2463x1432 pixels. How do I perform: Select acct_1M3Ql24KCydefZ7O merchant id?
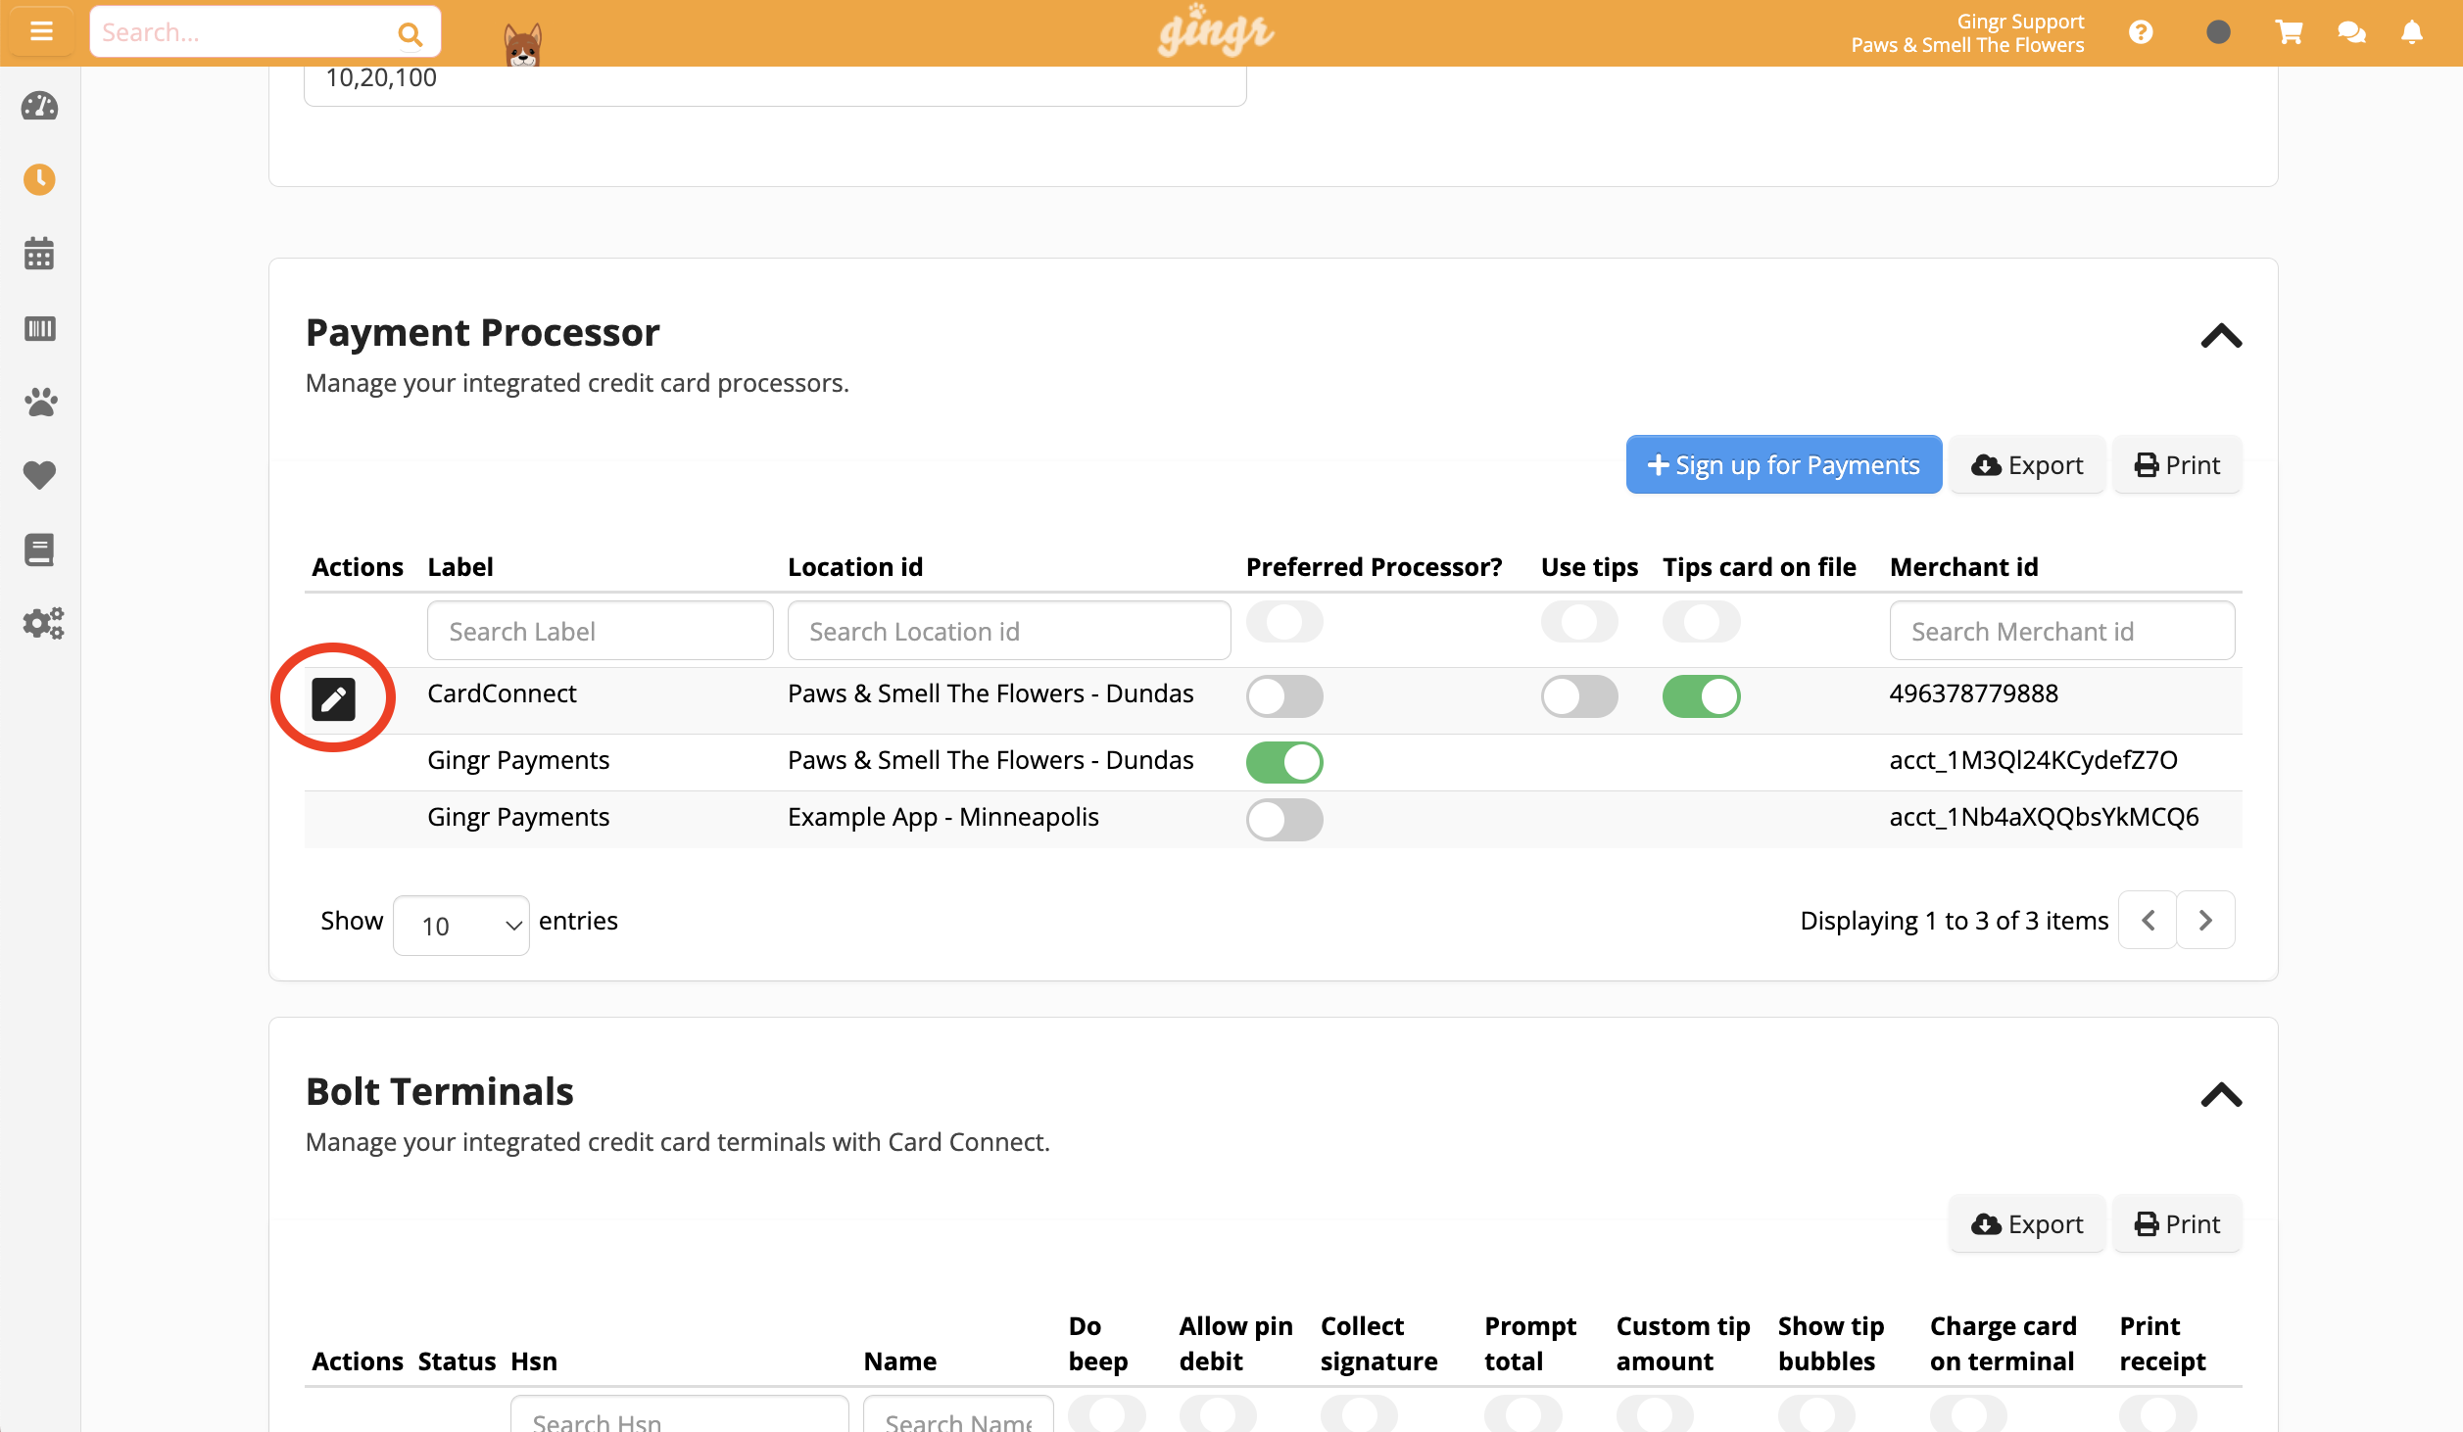2033,760
